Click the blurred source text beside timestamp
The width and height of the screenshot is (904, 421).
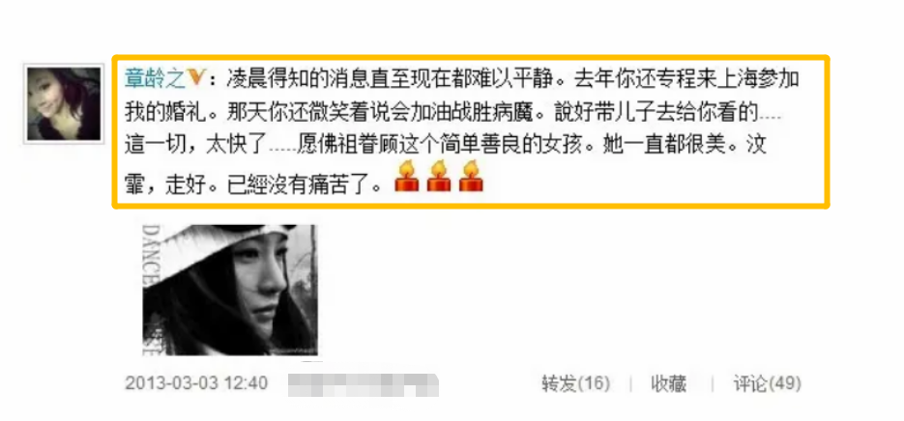tap(364, 384)
